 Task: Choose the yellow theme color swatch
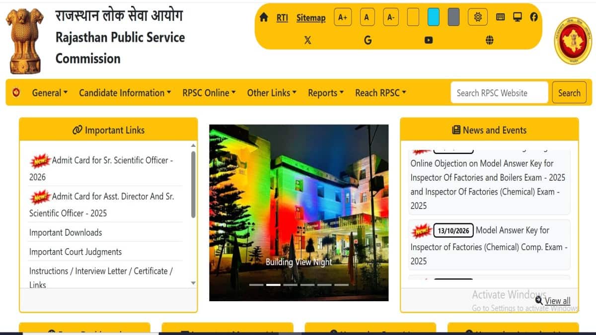coord(413,17)
